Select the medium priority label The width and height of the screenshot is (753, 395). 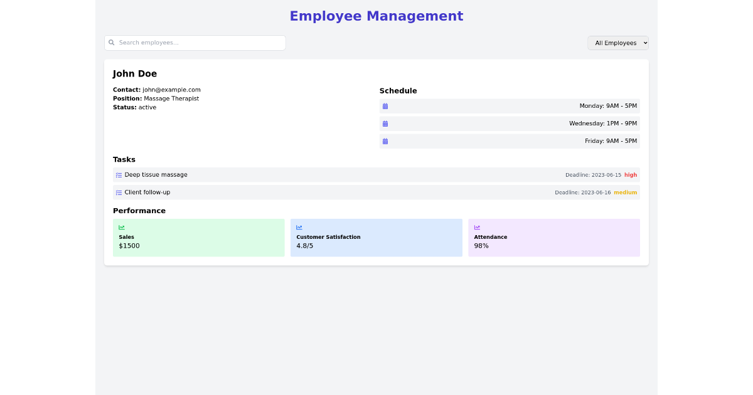626,192
